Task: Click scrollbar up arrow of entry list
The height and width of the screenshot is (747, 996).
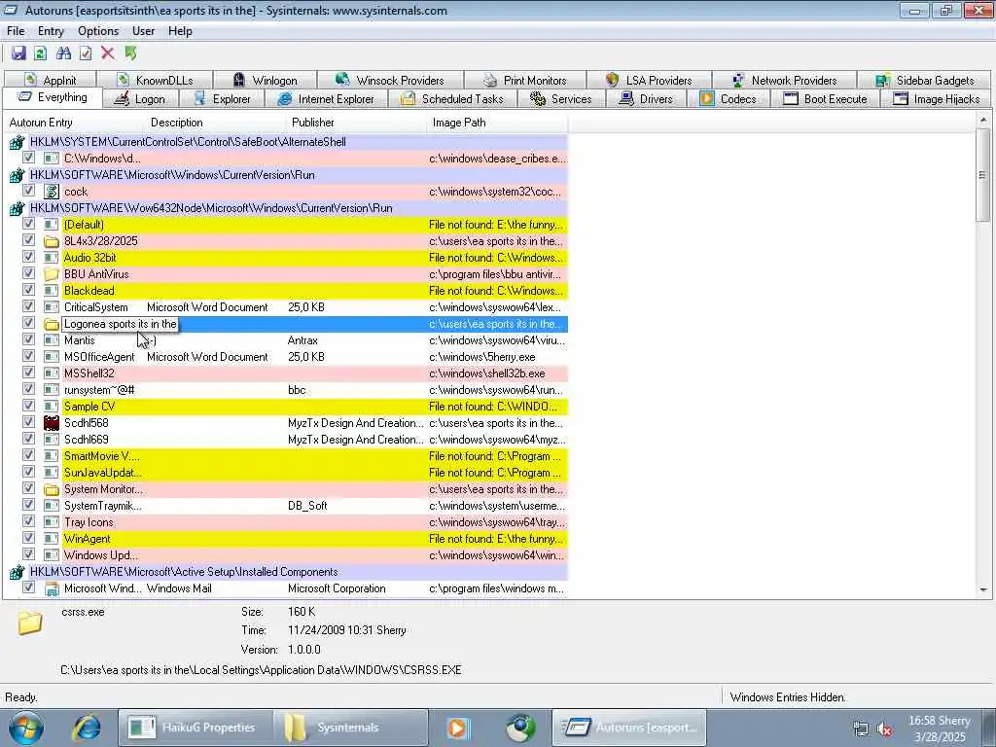Action: [x=983, y=120]
